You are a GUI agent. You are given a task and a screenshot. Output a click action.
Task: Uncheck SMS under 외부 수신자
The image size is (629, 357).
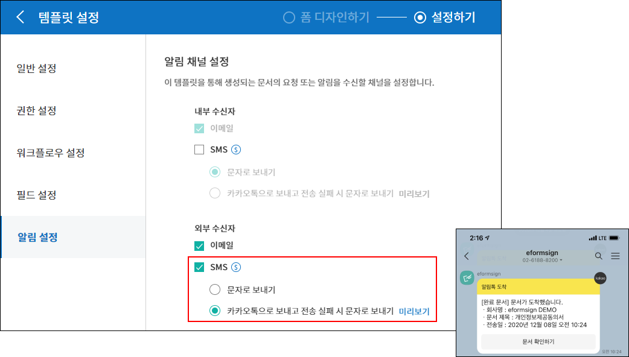click(x=199, y=267)
